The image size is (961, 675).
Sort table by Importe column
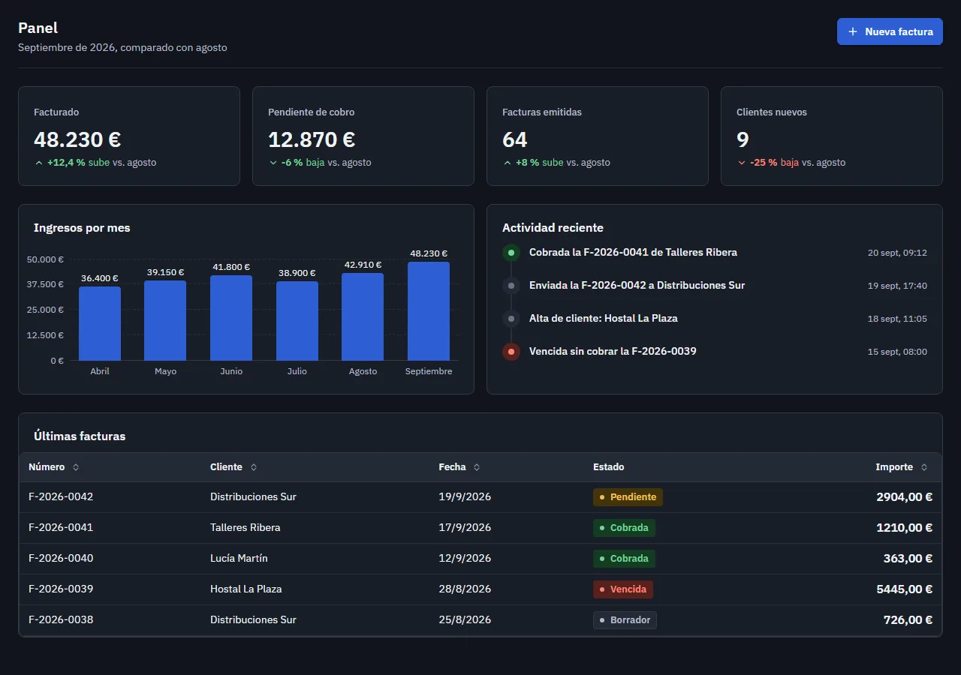(902, 467)
